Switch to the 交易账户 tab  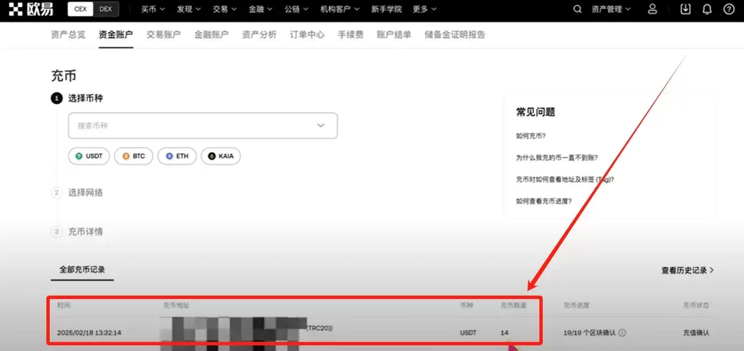163,34
